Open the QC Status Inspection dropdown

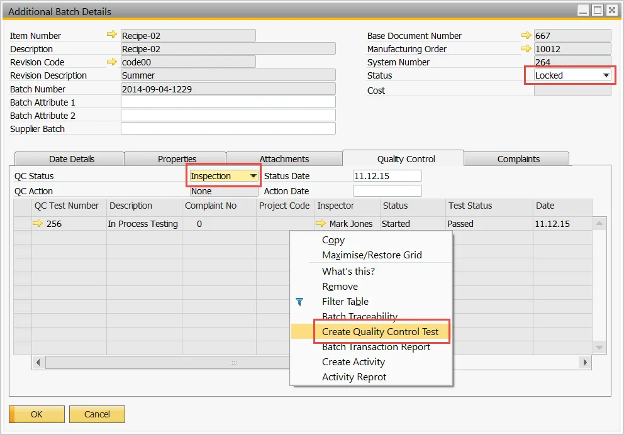pos(253,176)
